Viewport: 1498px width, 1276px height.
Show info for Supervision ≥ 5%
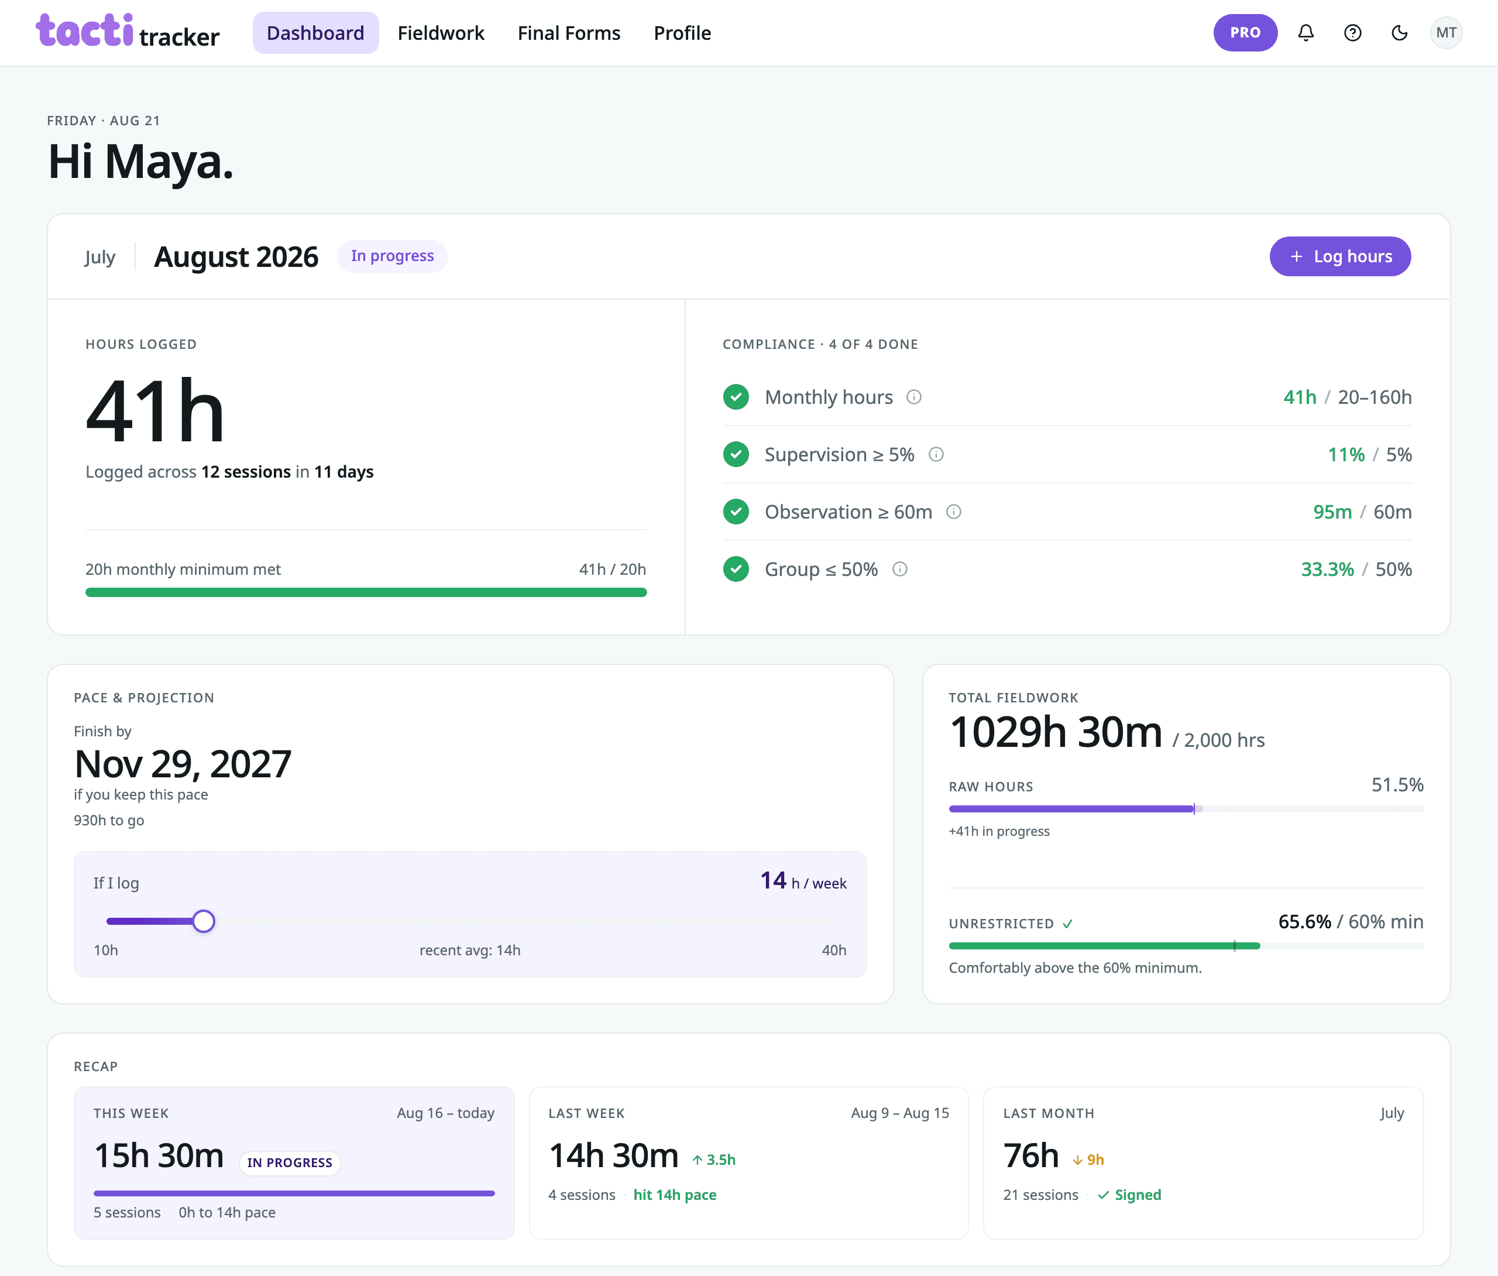tap(936, 454)
